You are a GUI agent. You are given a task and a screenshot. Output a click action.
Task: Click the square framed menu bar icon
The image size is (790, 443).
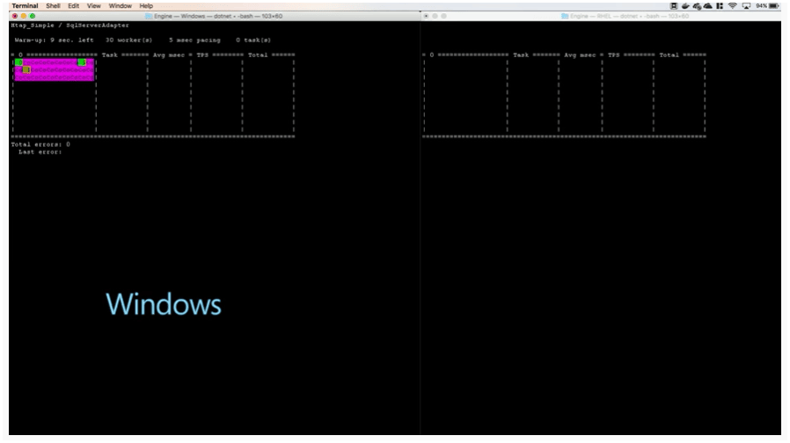click(x=674, y=6)
